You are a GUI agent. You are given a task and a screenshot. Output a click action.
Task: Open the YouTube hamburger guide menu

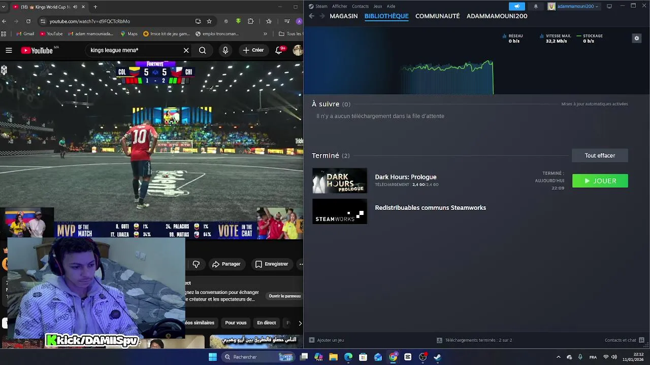click(x=9, y=50)
